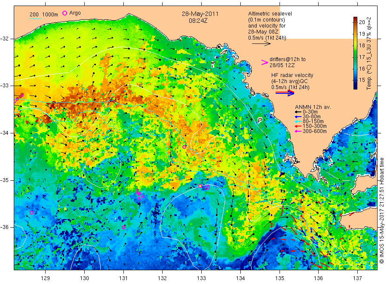Select the Argo float marker near 35.7S 128.6E
The width and height of the screenshot is (387, 284).
pos(31,213)
